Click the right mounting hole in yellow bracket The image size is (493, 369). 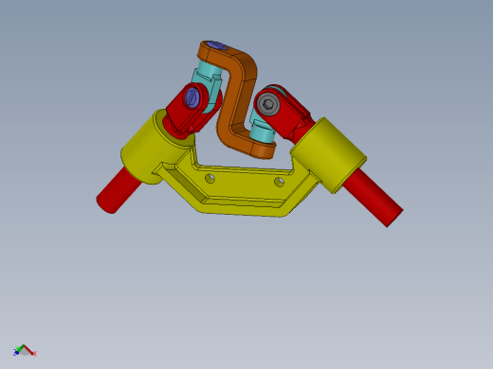(280, 182)
